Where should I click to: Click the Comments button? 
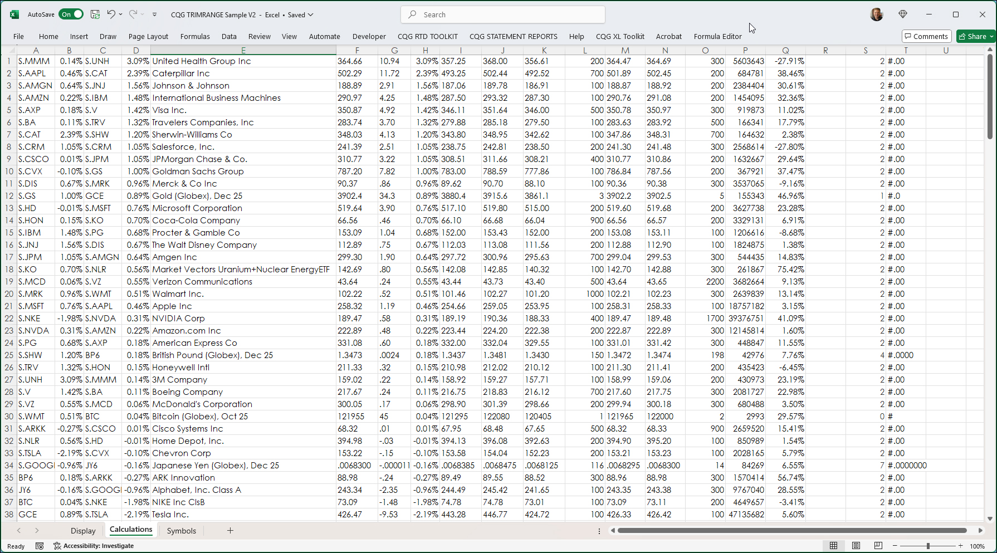click(x=926, y=36)
